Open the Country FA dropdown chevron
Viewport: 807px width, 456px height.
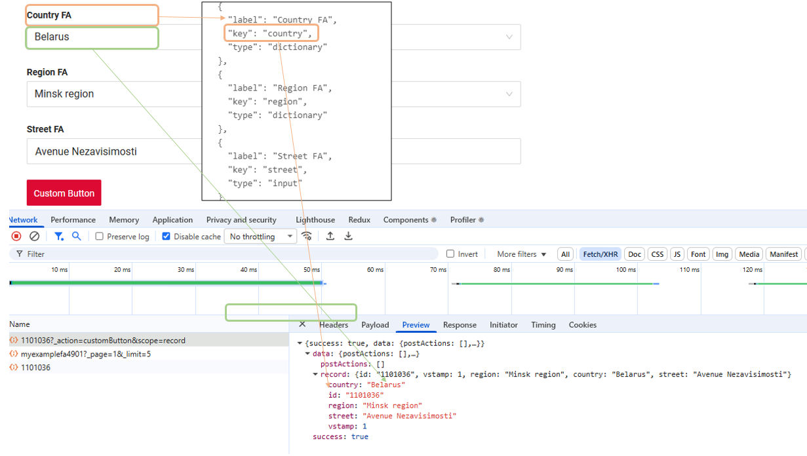[509, 37]
